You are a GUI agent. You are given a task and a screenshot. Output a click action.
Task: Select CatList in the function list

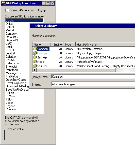(10, 27)
